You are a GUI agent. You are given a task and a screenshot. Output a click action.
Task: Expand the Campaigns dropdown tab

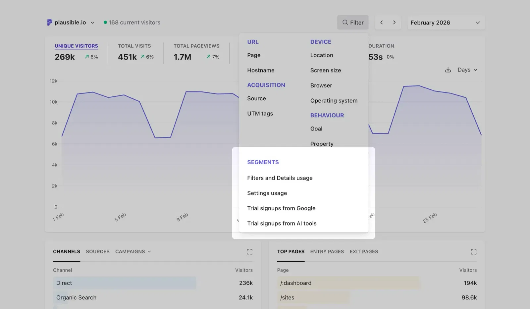[x=133, y=252]
